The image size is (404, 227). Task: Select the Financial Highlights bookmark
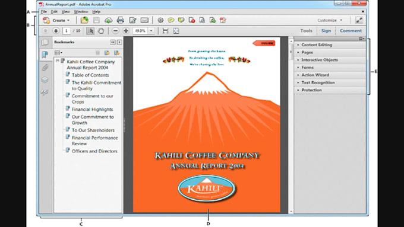tap(92, 109)
